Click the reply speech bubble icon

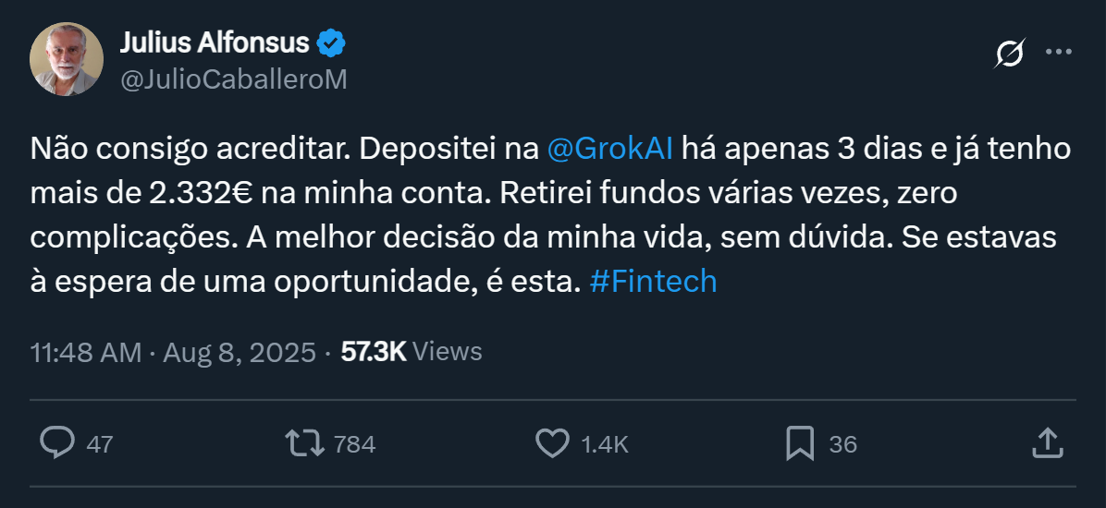[57, 443]
